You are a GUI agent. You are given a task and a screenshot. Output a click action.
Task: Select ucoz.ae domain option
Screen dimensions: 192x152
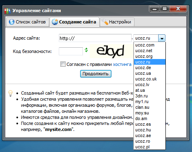point(150,135)
